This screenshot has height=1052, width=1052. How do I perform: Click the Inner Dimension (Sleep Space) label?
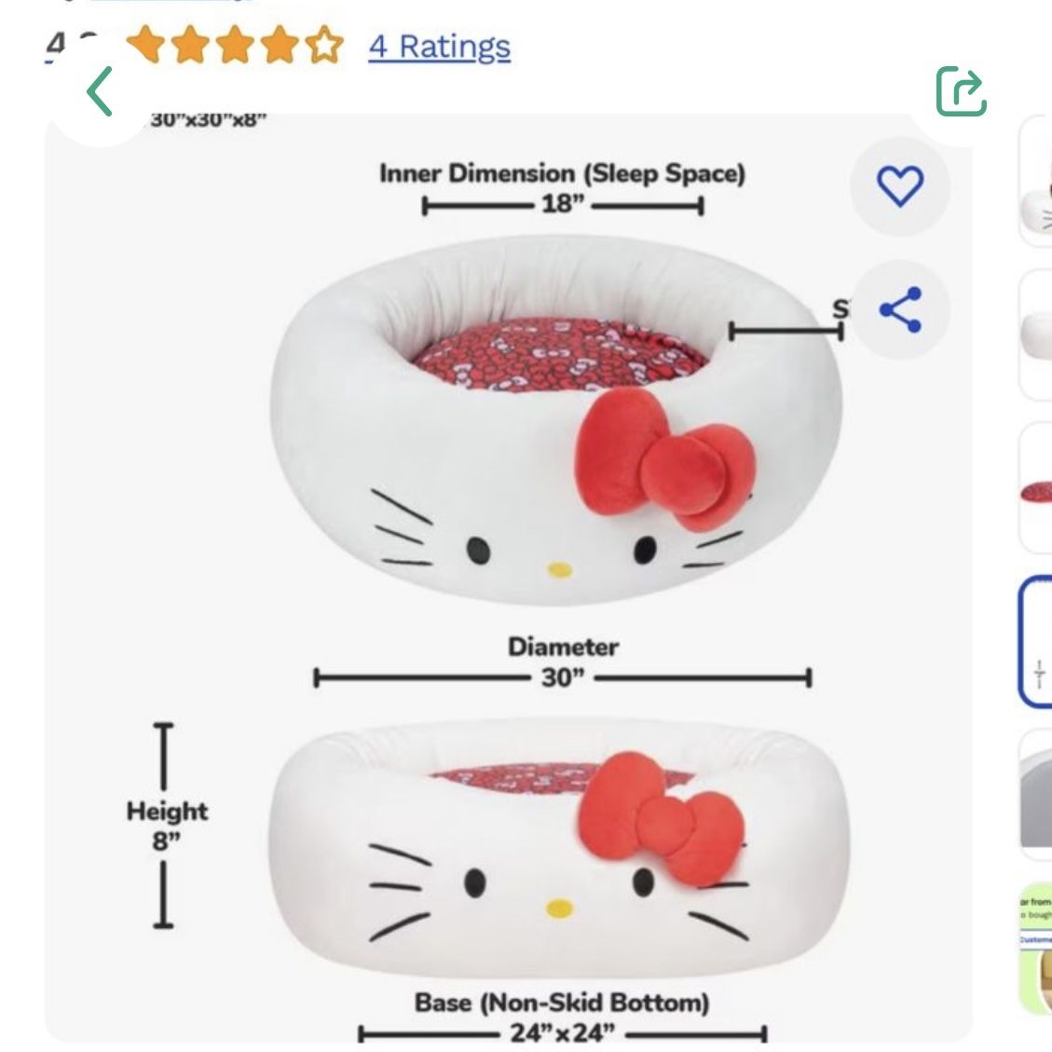pos(562,174)
